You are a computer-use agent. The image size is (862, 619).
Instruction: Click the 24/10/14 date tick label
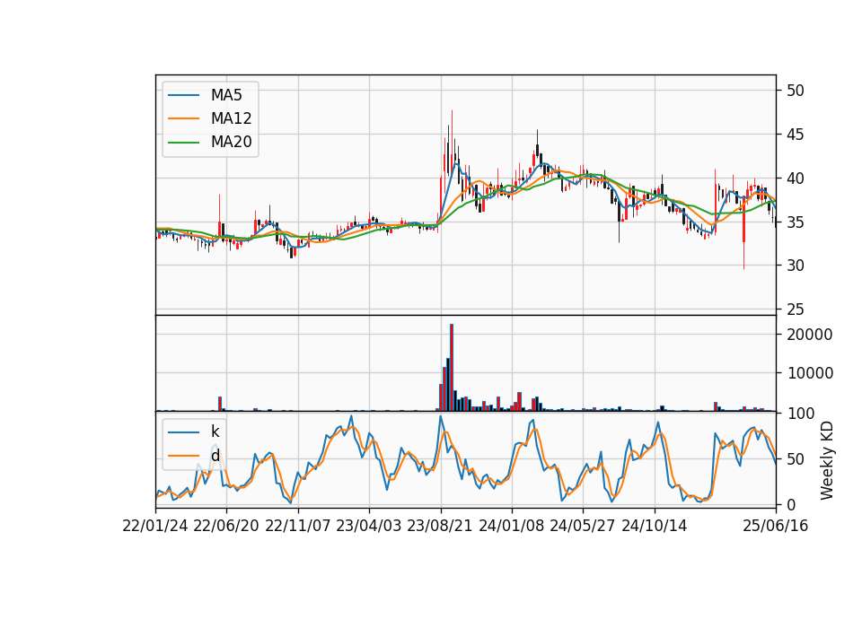(x=655, y=527)
